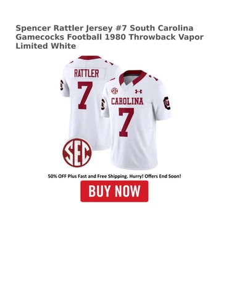This screenshot has width=229, height=297.
Task: Click the "Gamecocks Football 1980 Throwback Vapor" title line
Action: [x=109, y=37]
